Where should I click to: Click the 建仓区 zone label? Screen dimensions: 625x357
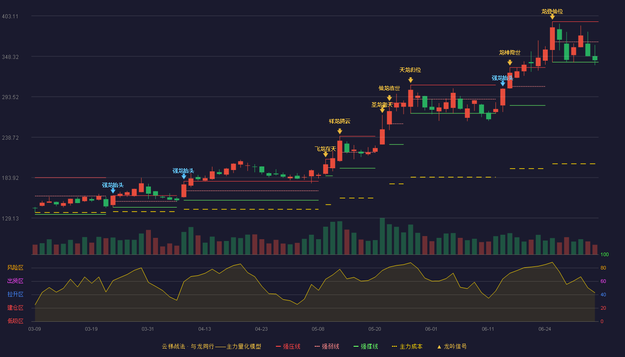click(15, 308)
